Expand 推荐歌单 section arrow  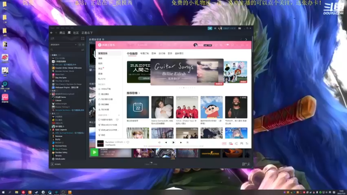click(139, 93)
